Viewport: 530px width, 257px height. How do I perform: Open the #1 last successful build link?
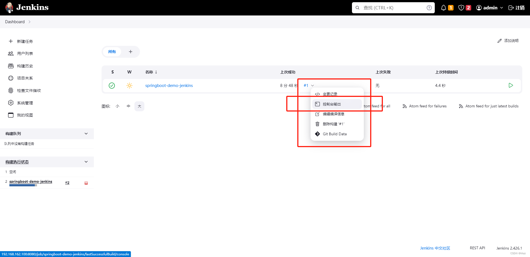306,86
